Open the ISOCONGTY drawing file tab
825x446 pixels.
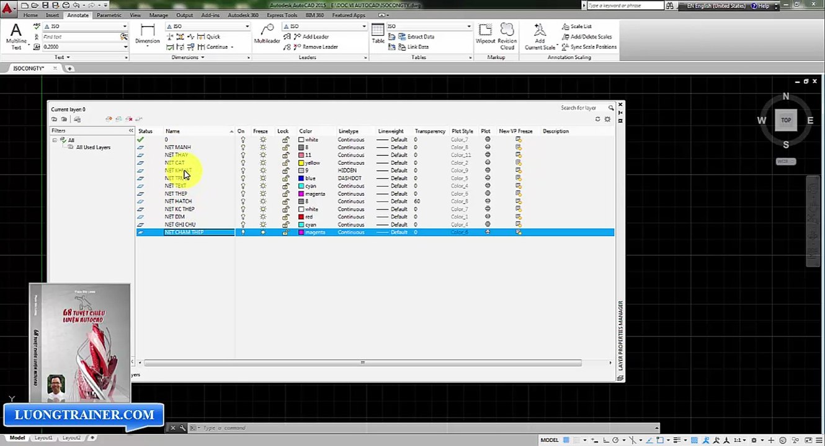pyautogui.click(x=29, y=68)
